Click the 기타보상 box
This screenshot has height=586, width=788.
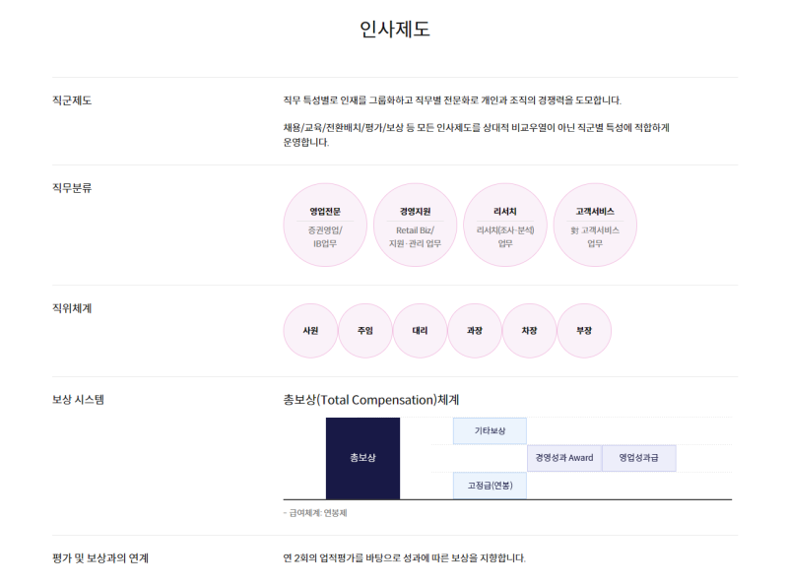point(490,431)
